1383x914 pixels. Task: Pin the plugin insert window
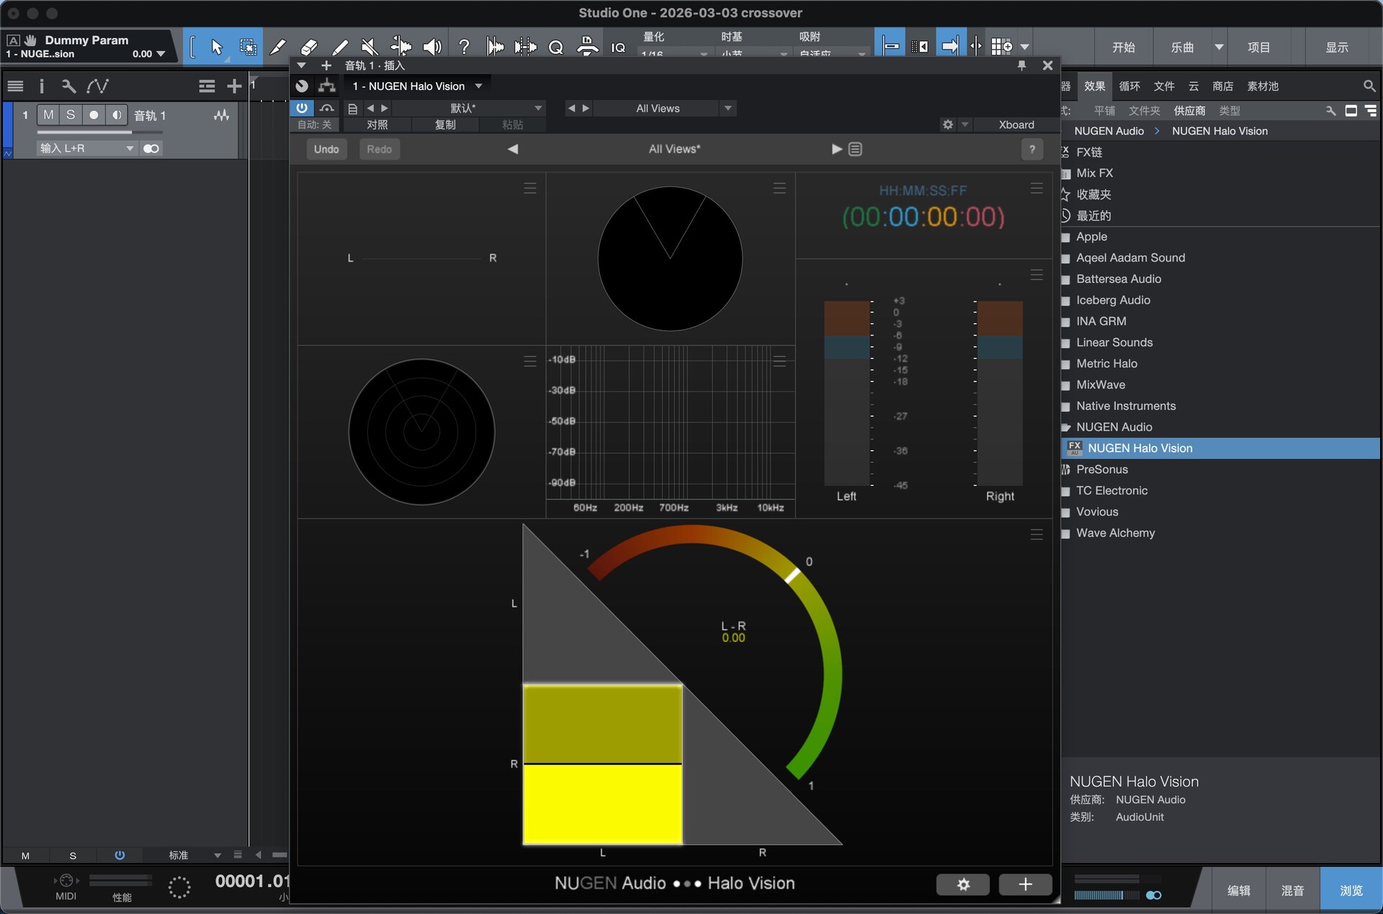[x=1021, y=65]
